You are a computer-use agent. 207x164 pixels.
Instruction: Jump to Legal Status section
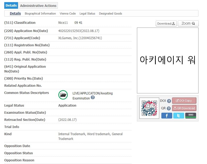pos(87,13)
